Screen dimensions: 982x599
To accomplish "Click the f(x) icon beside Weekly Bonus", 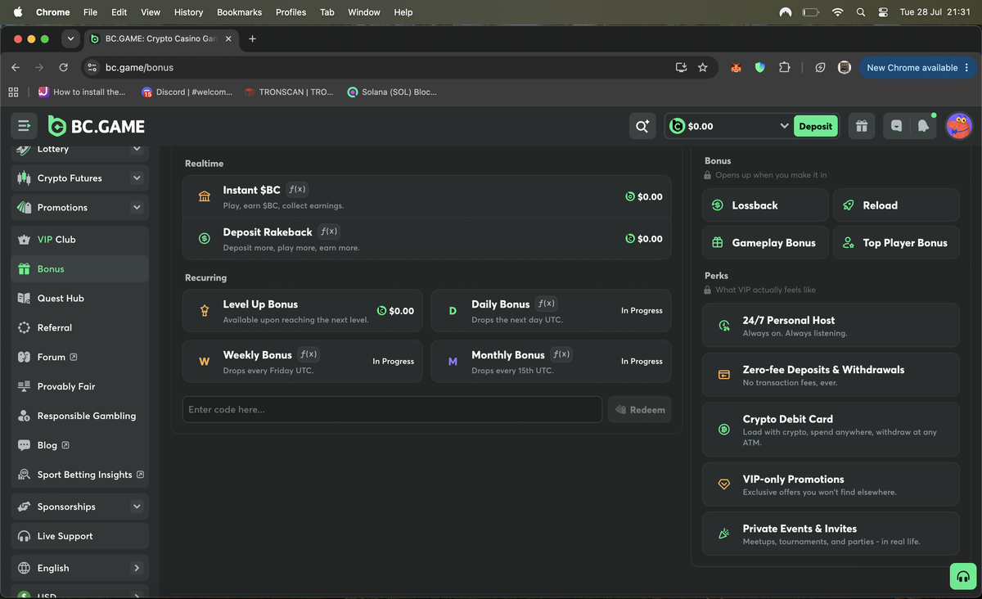I will [x=309, y=354].
